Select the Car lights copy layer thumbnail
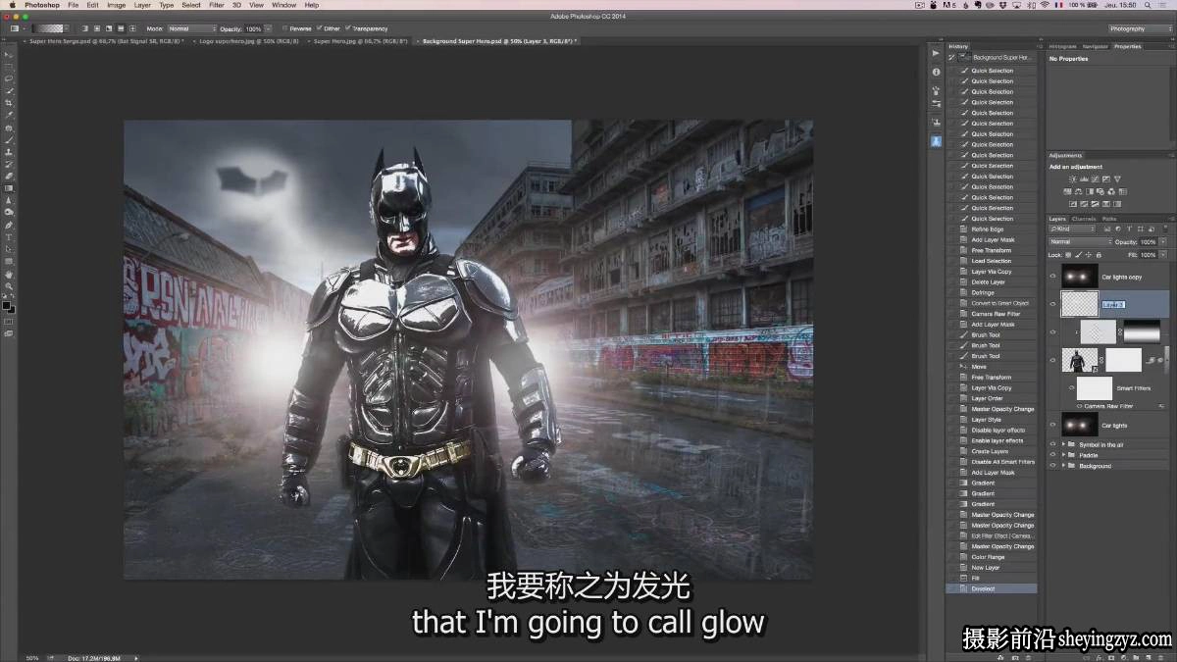The width and height of the screenshot is (1177, 662). pyautogui.click(x=1079, y=277)
